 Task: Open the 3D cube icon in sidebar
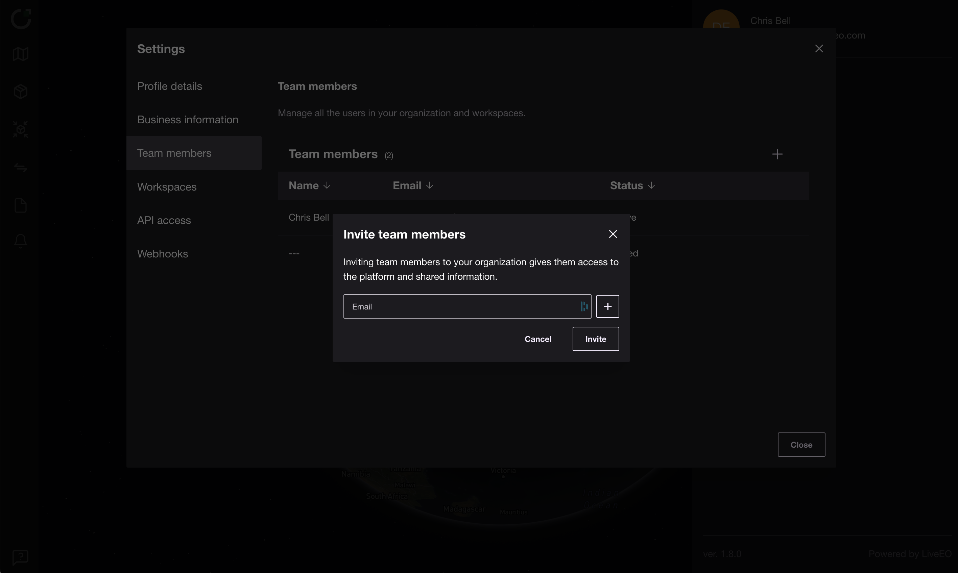coord(21,92)
